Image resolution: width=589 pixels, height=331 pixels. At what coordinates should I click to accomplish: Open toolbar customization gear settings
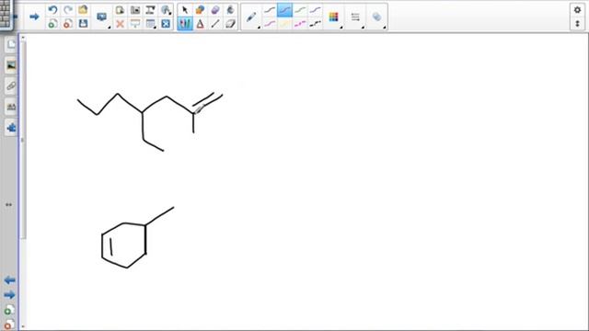(x=577, y=10)
